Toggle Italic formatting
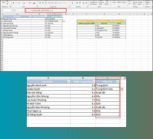 point(16,3)
